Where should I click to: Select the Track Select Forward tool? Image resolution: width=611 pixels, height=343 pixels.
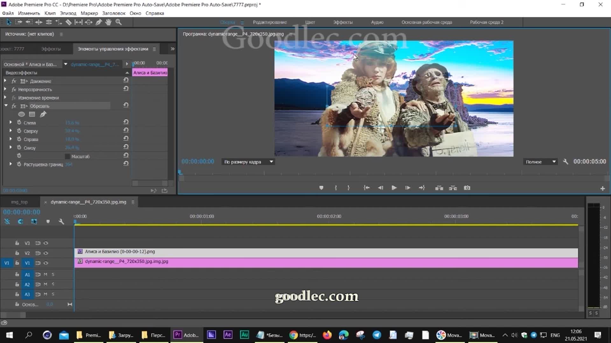18,22
